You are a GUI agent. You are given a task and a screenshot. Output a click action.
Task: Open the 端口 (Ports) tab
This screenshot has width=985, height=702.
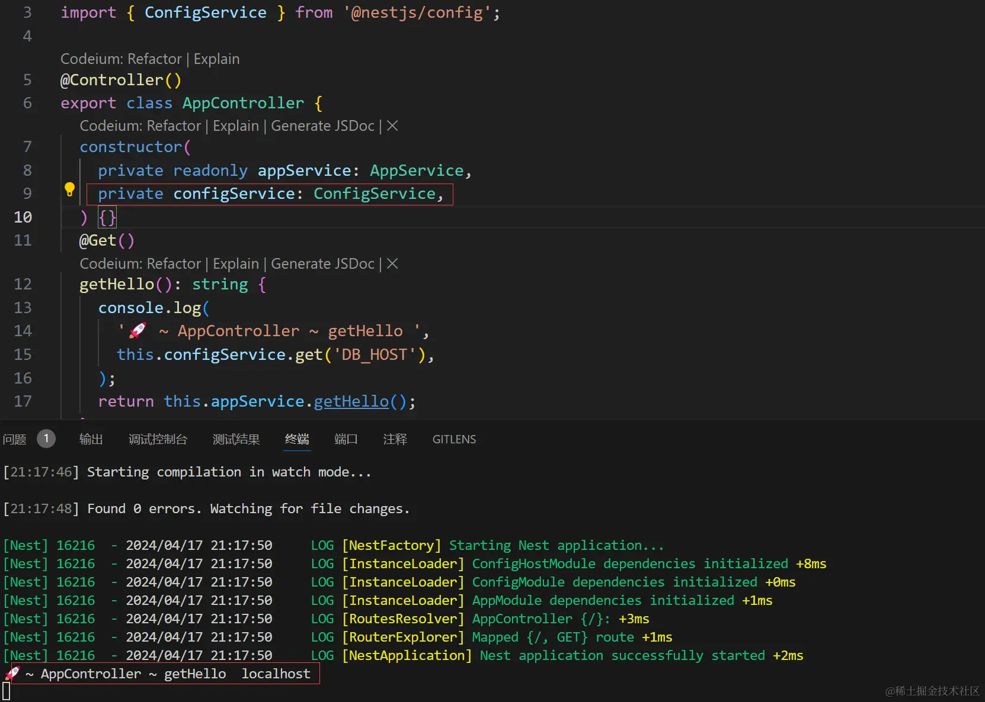pyautogui.click(x=346, y=439)
